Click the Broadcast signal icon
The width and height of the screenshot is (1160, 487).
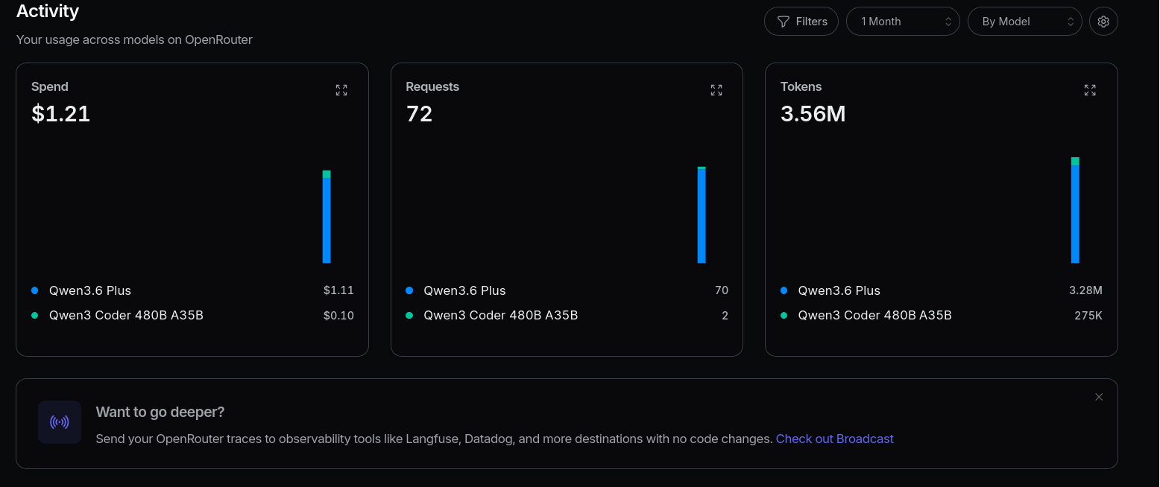pyautogui.click(x=60, y=422)
